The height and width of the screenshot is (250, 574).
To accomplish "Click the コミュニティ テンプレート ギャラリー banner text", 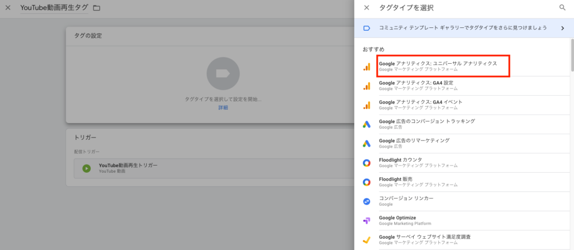I will [463, 28].
